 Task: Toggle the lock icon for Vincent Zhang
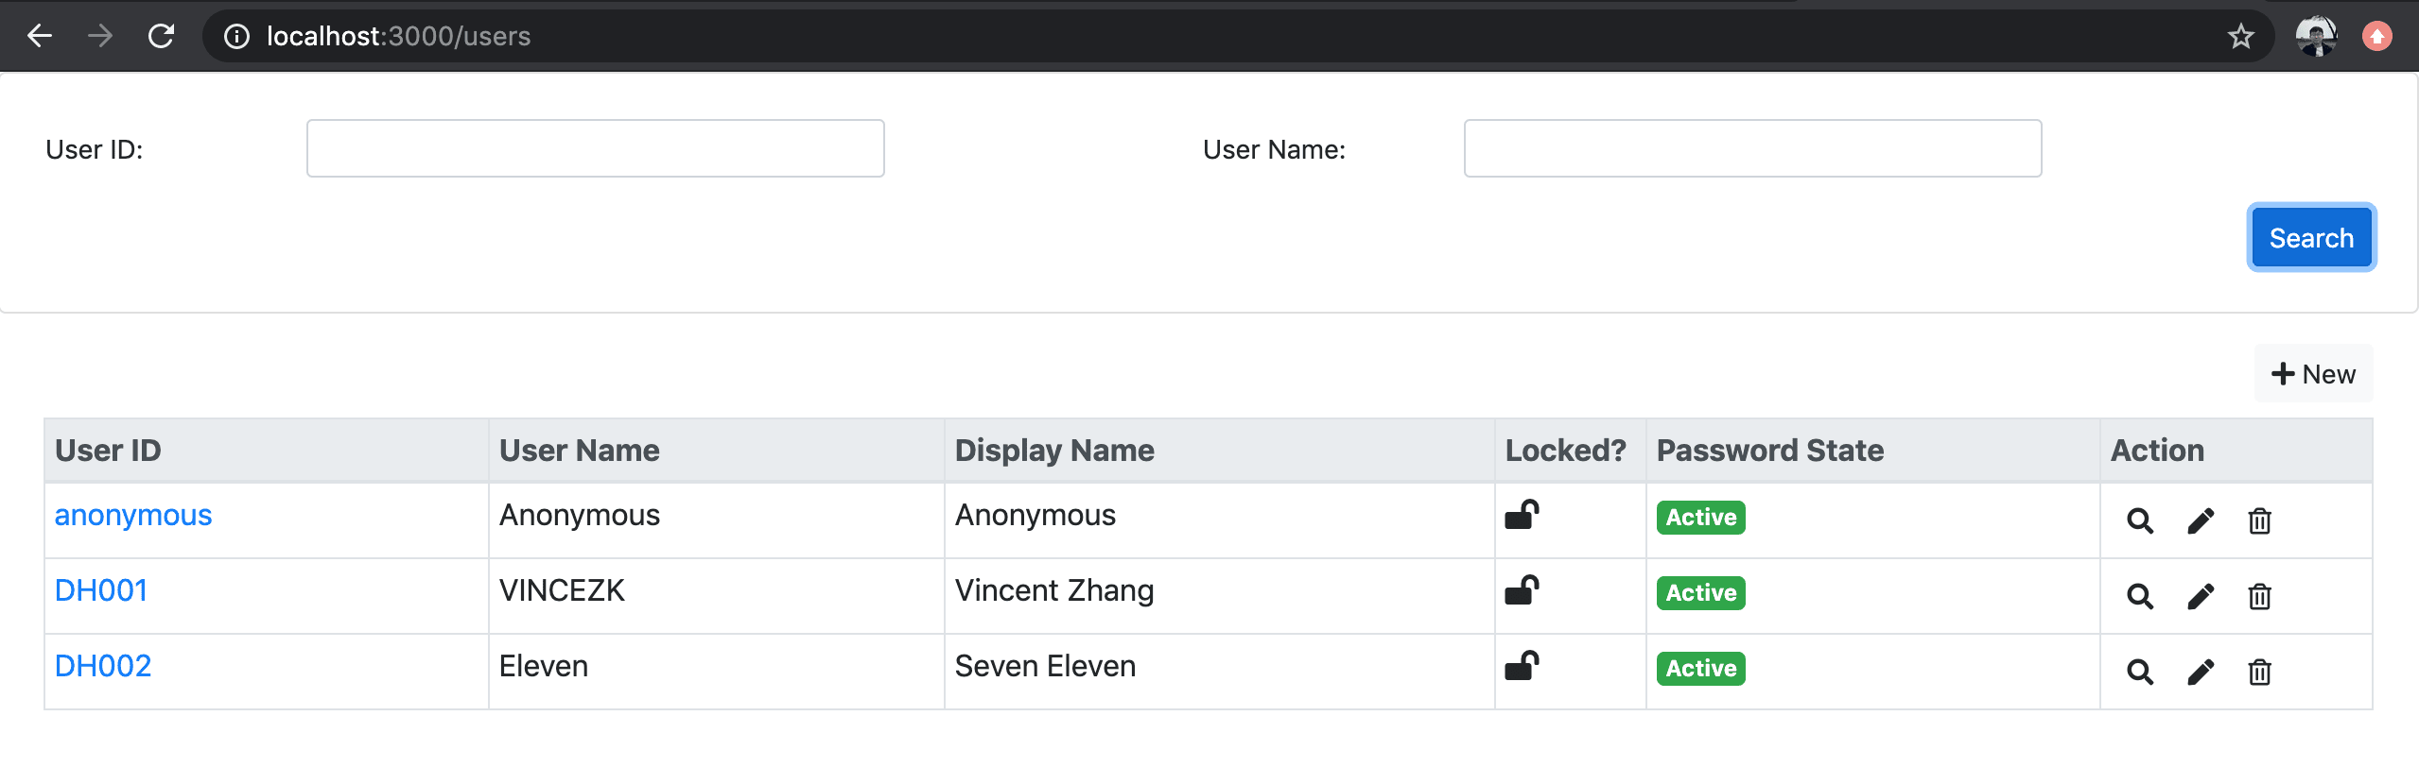[1522, 590]
